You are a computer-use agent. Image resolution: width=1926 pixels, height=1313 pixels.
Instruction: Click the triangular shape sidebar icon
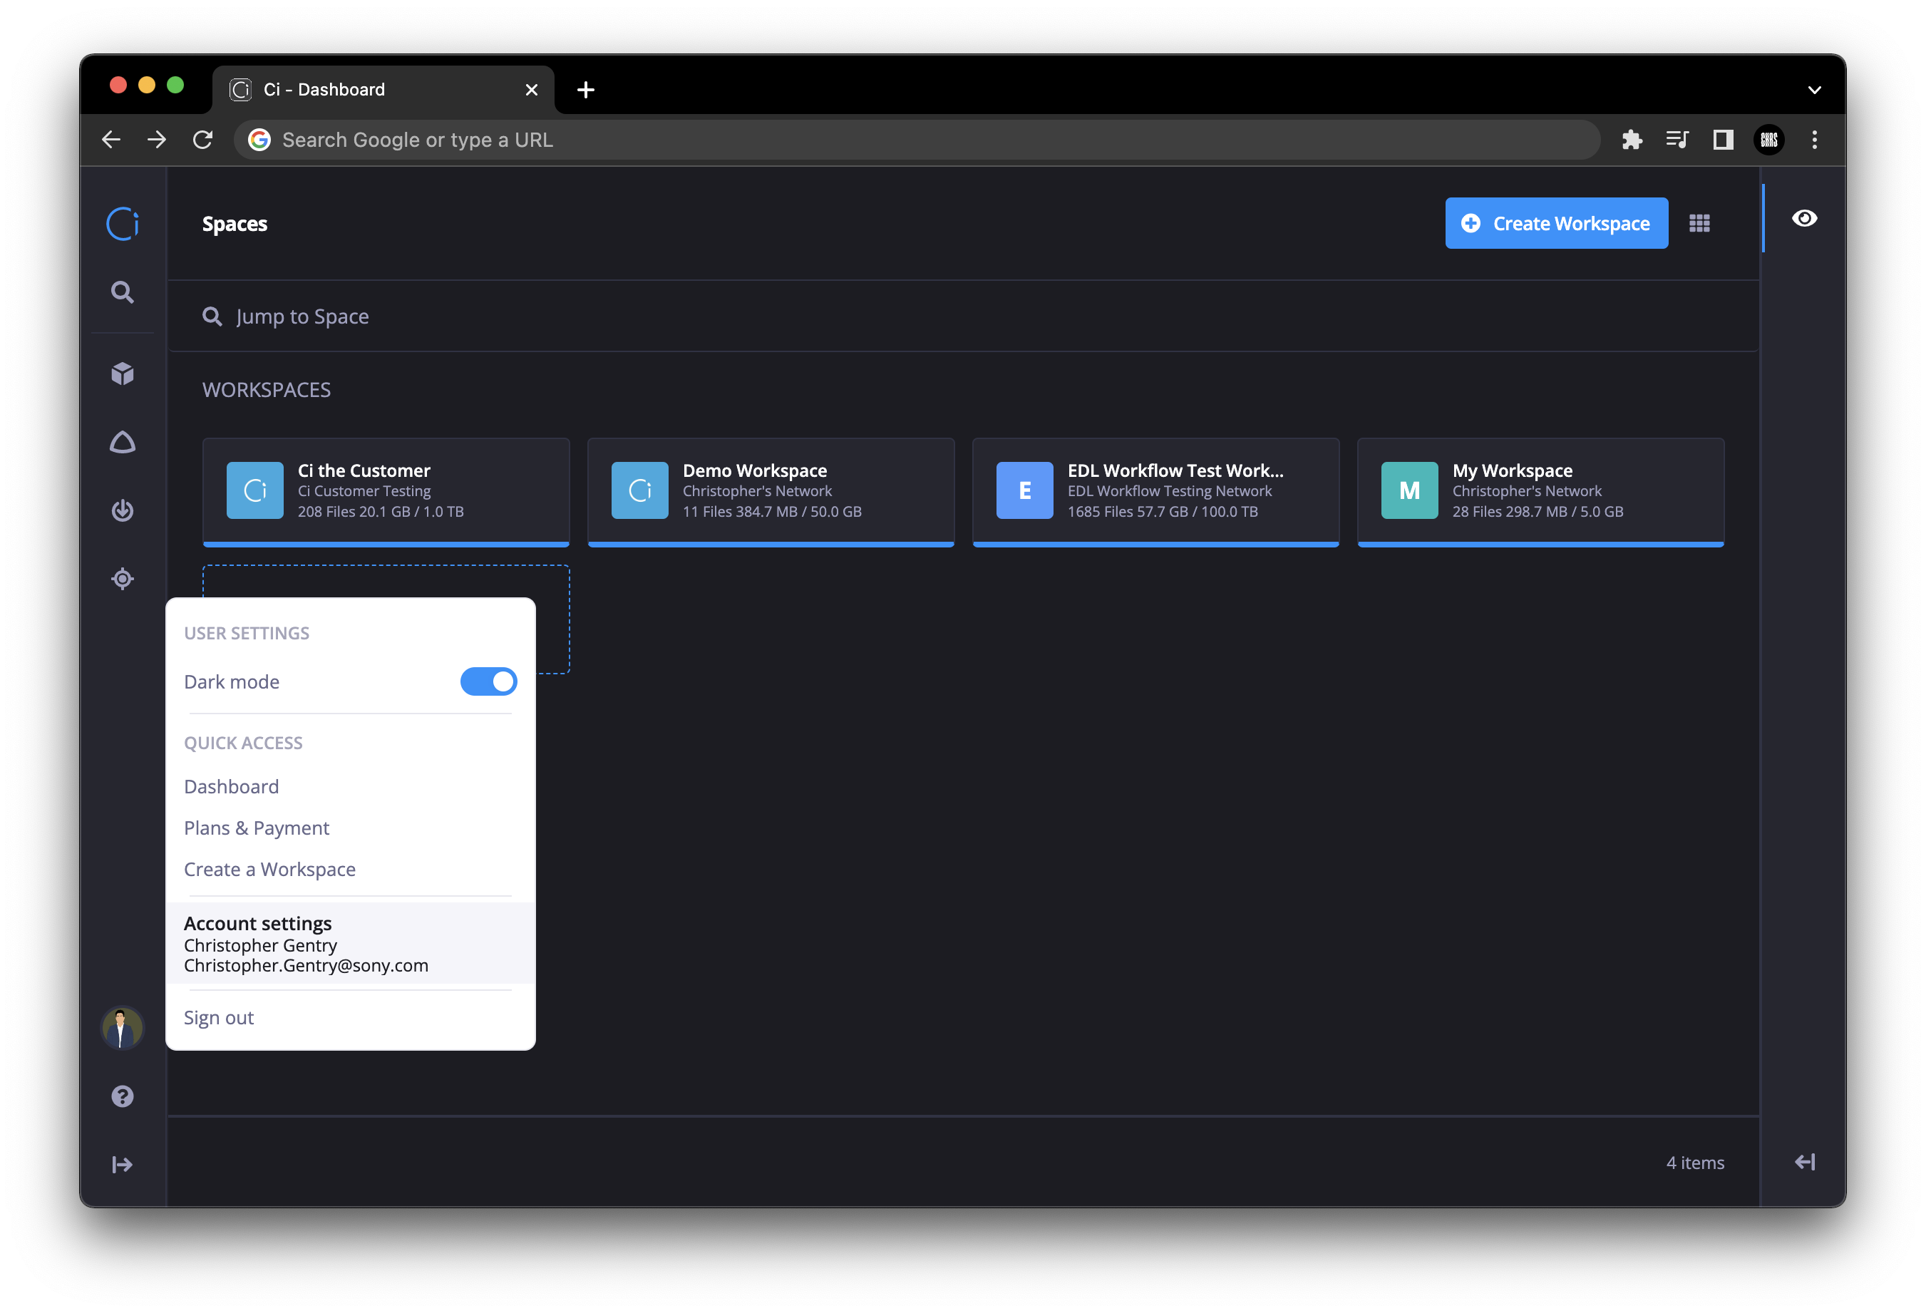(123, 443)
